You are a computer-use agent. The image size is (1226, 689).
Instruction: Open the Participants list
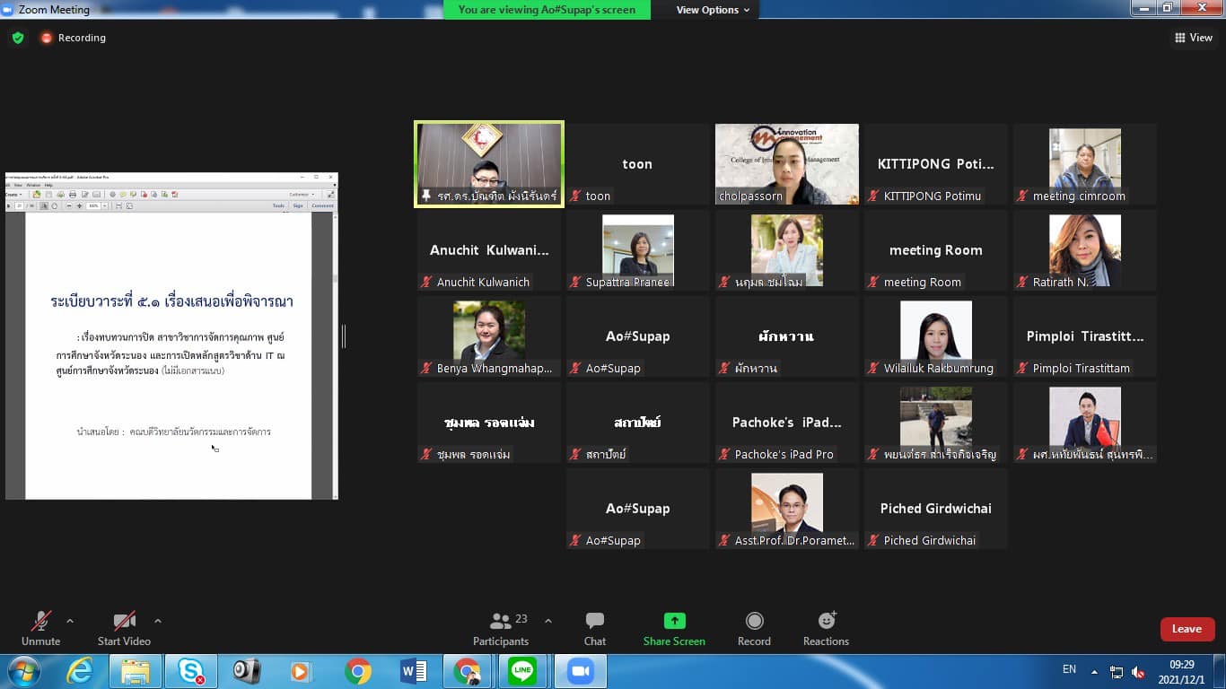pos(501,628)
